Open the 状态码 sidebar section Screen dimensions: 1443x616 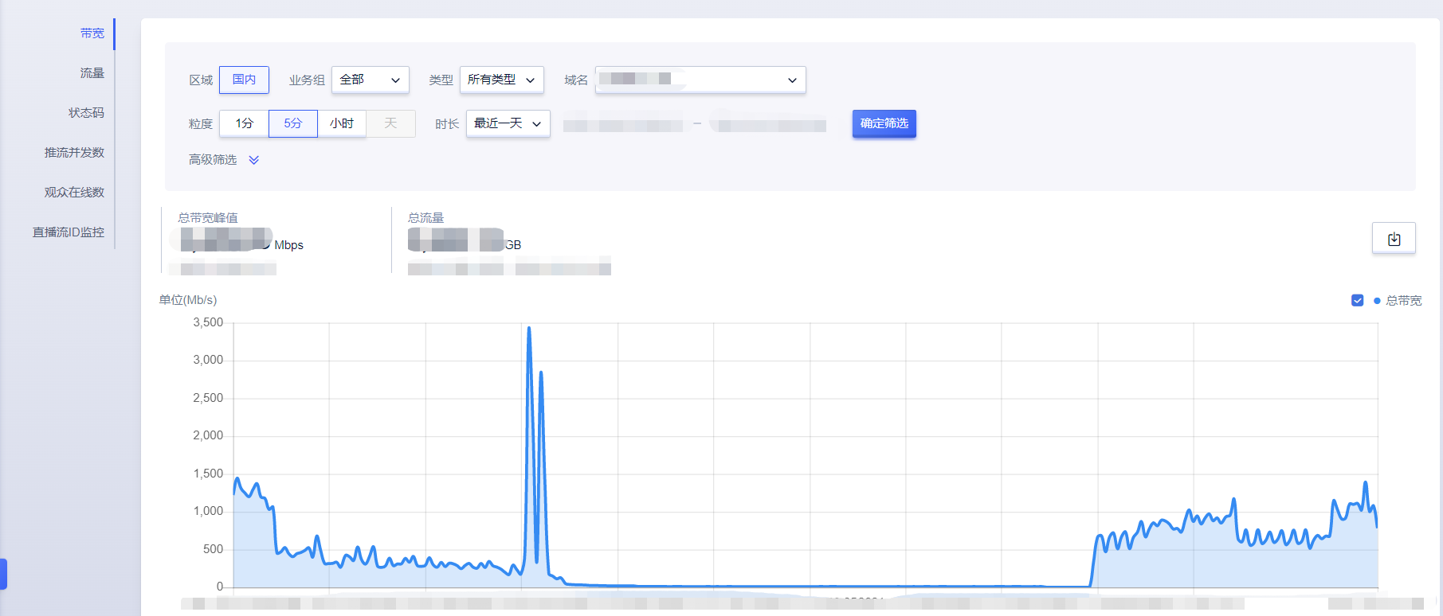pos(86,113)
